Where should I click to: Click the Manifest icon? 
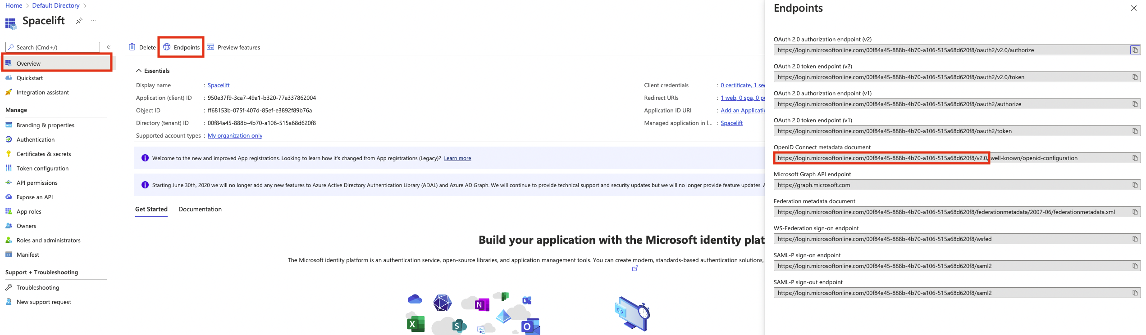pos(9,254)
